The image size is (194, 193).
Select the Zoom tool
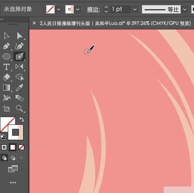pos(19,108)
